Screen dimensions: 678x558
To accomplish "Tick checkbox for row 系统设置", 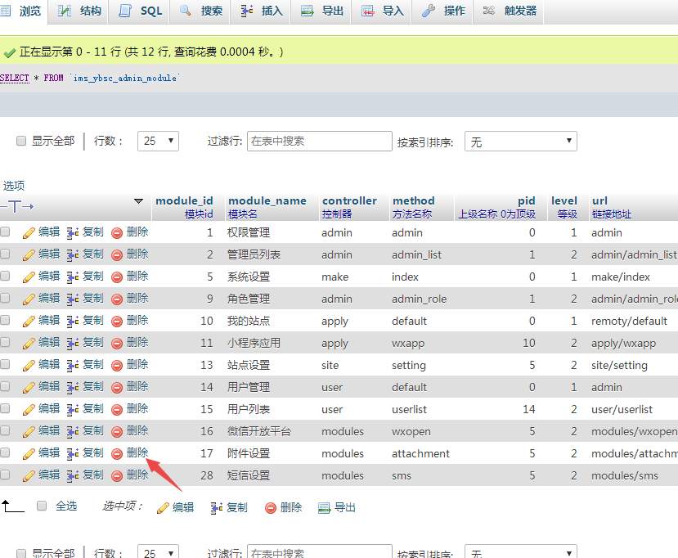I will coord(5,276).
